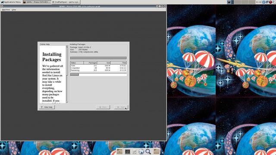Click the Next button in installer

[x=121, y=107]
